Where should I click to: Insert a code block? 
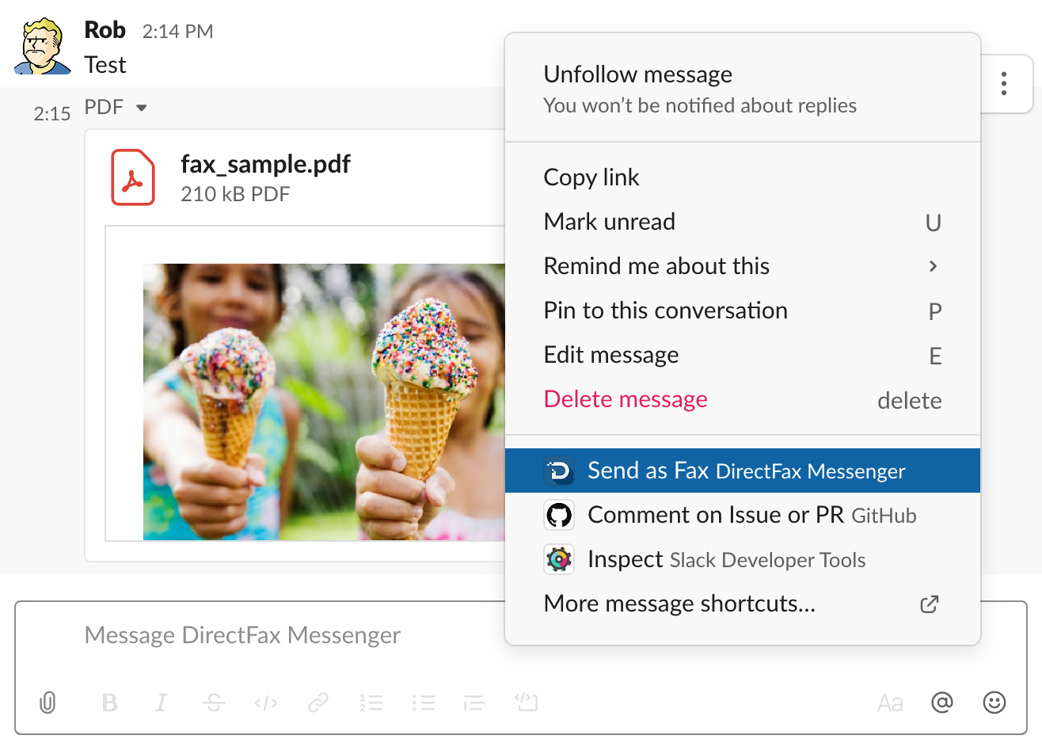click(x=527, y=702)
